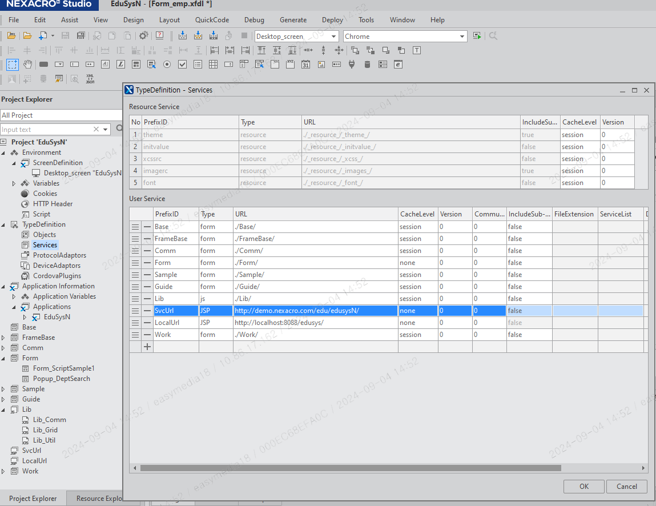Choose the WebBrowser component icon
The image size is (656, 506).
click(x=398, y=65)
